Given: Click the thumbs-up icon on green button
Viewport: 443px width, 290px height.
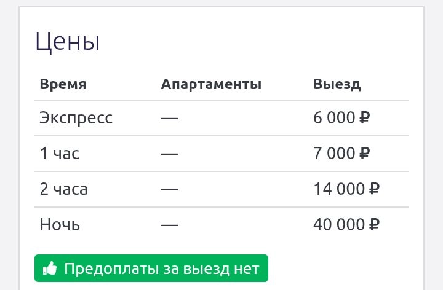Looking at the screenshot, I should point(50,268).
